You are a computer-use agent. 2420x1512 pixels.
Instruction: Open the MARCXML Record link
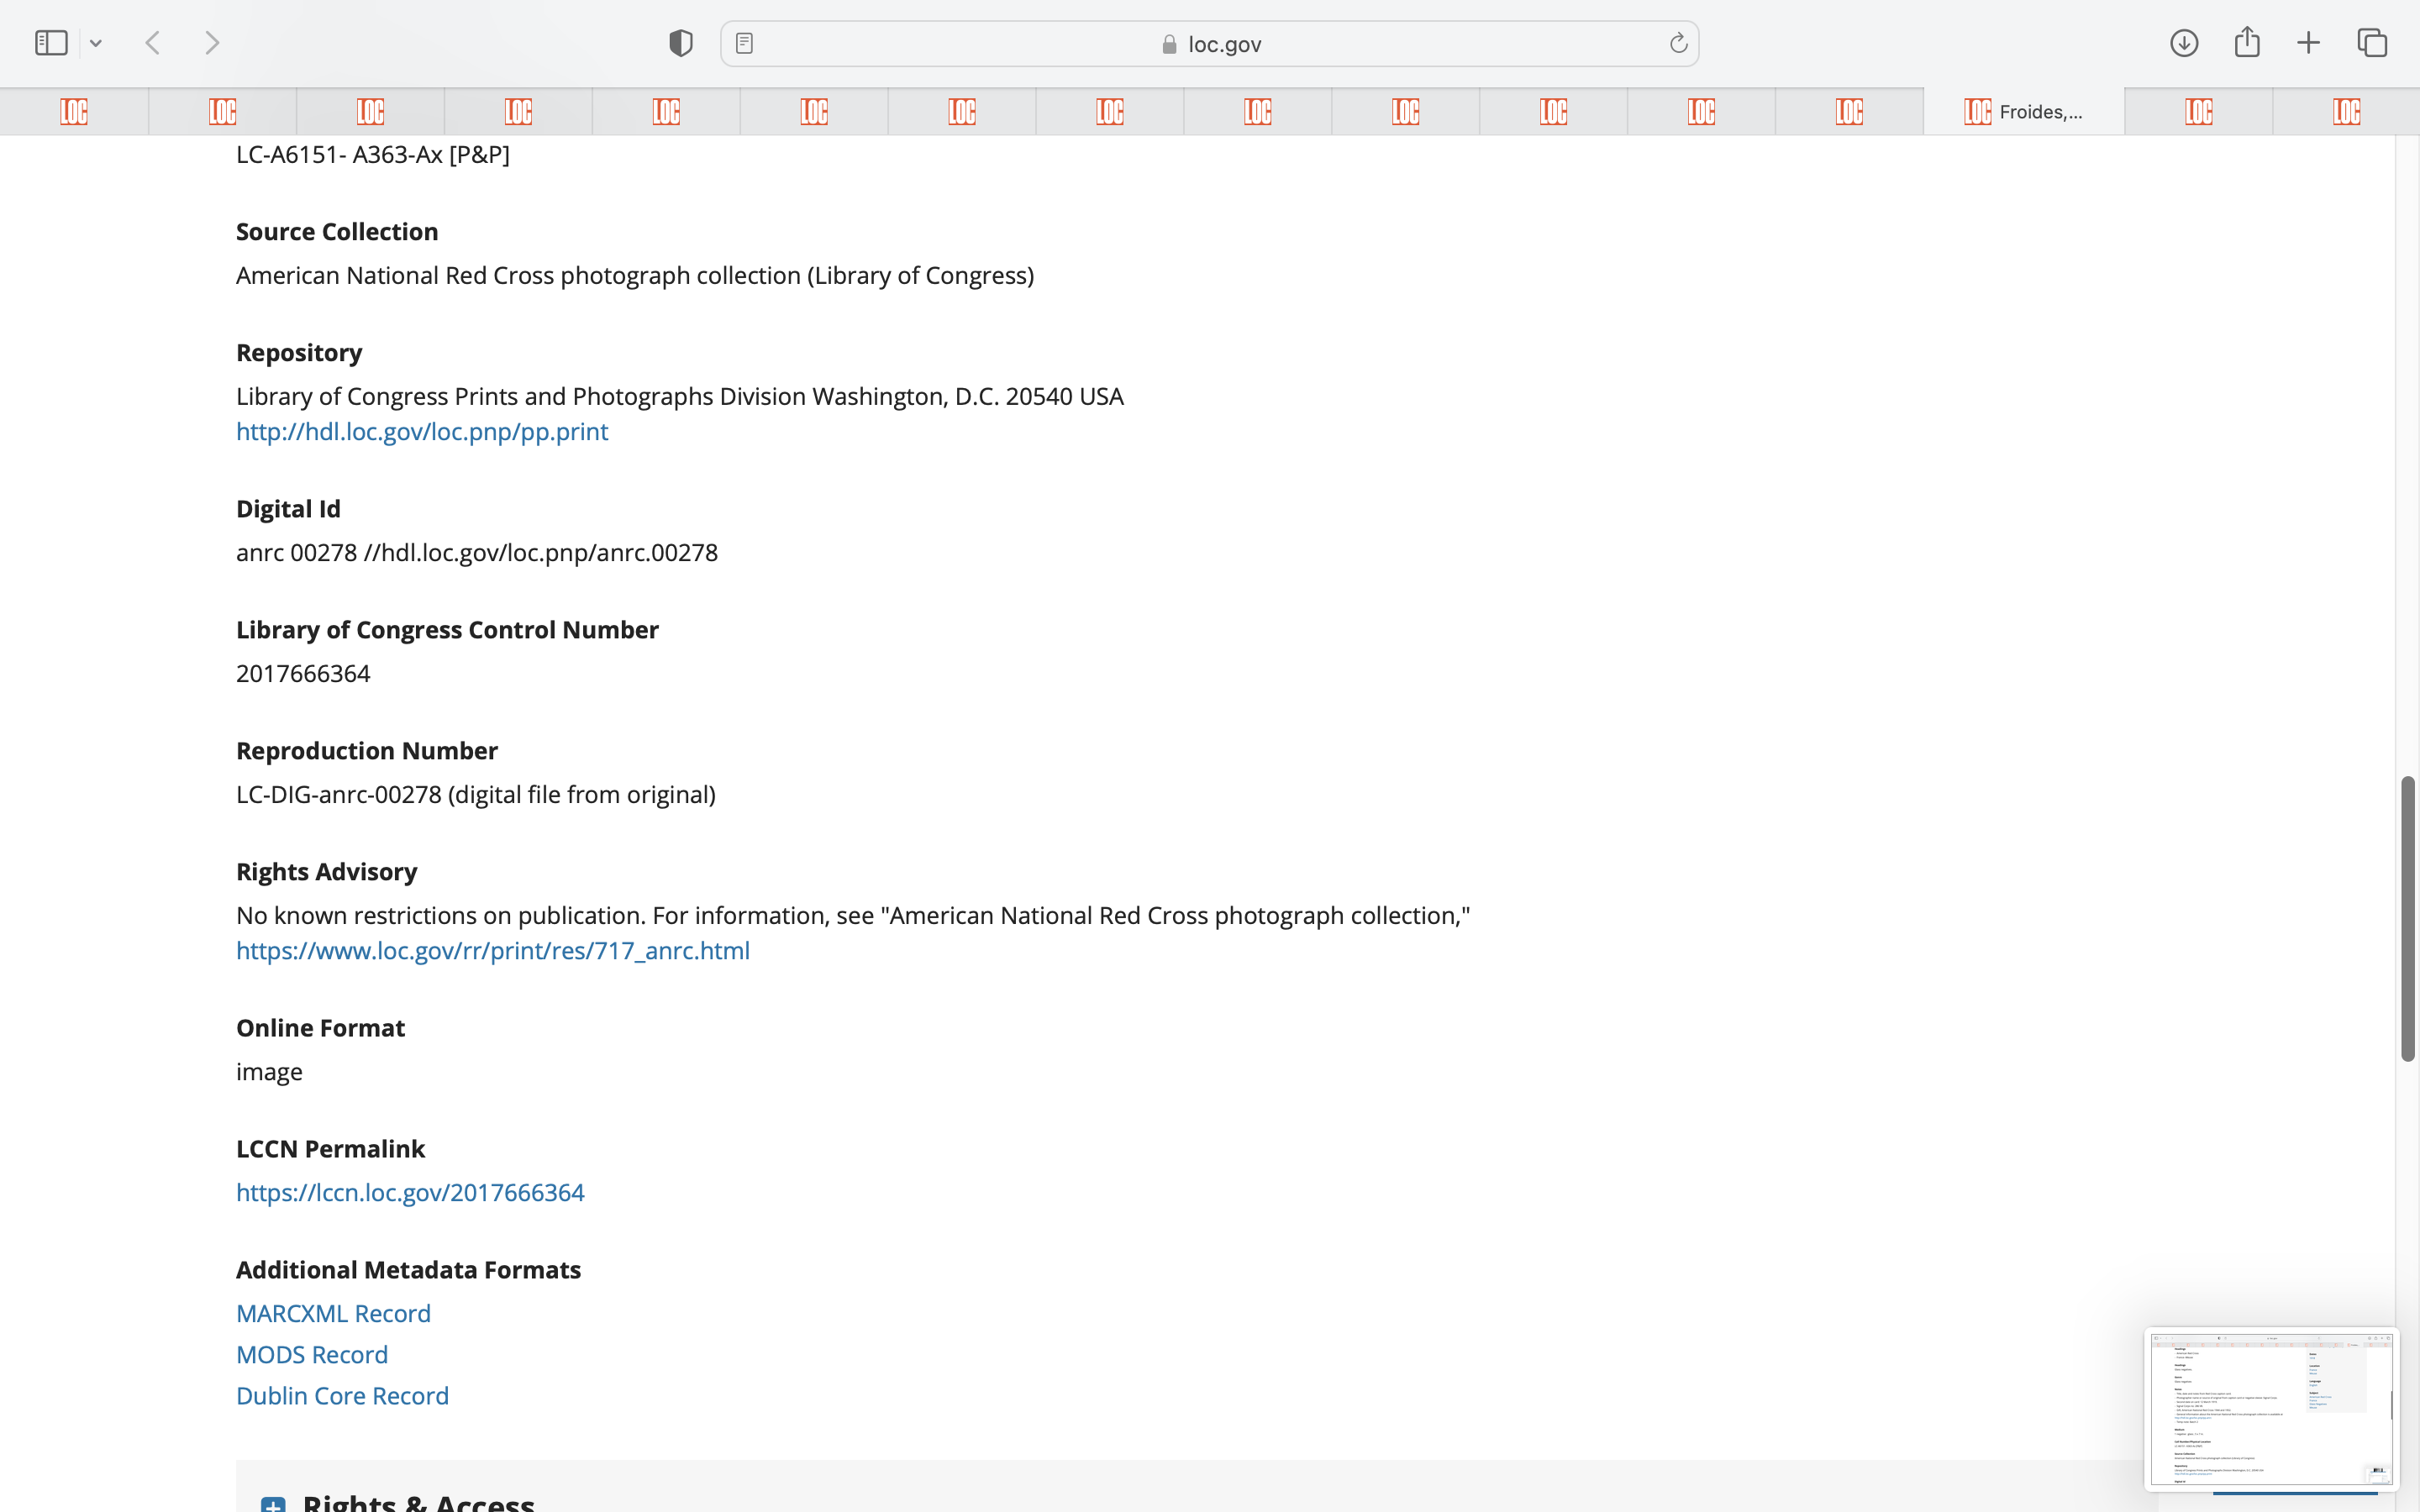pos(333,1313)
